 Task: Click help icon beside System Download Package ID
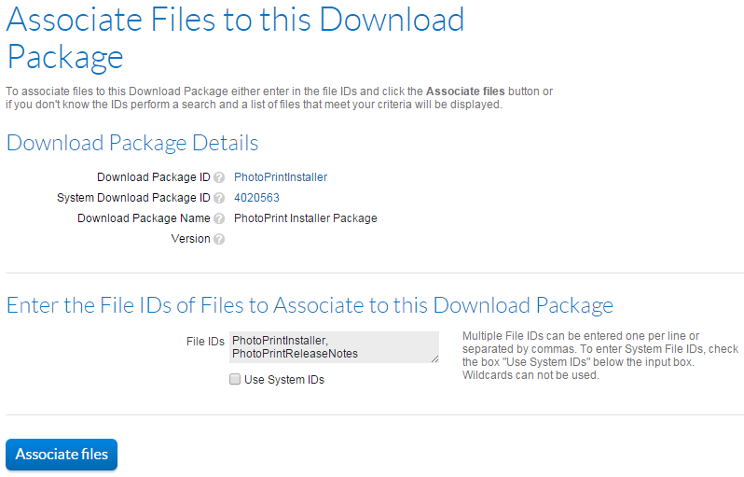(219, 198)
